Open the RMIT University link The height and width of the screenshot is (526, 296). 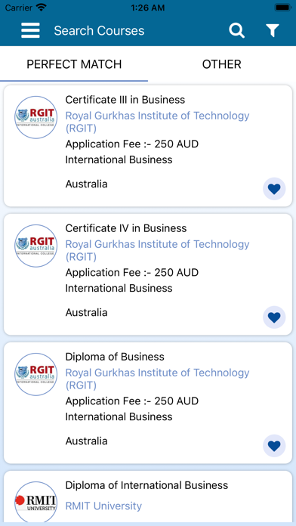[103, 506]
